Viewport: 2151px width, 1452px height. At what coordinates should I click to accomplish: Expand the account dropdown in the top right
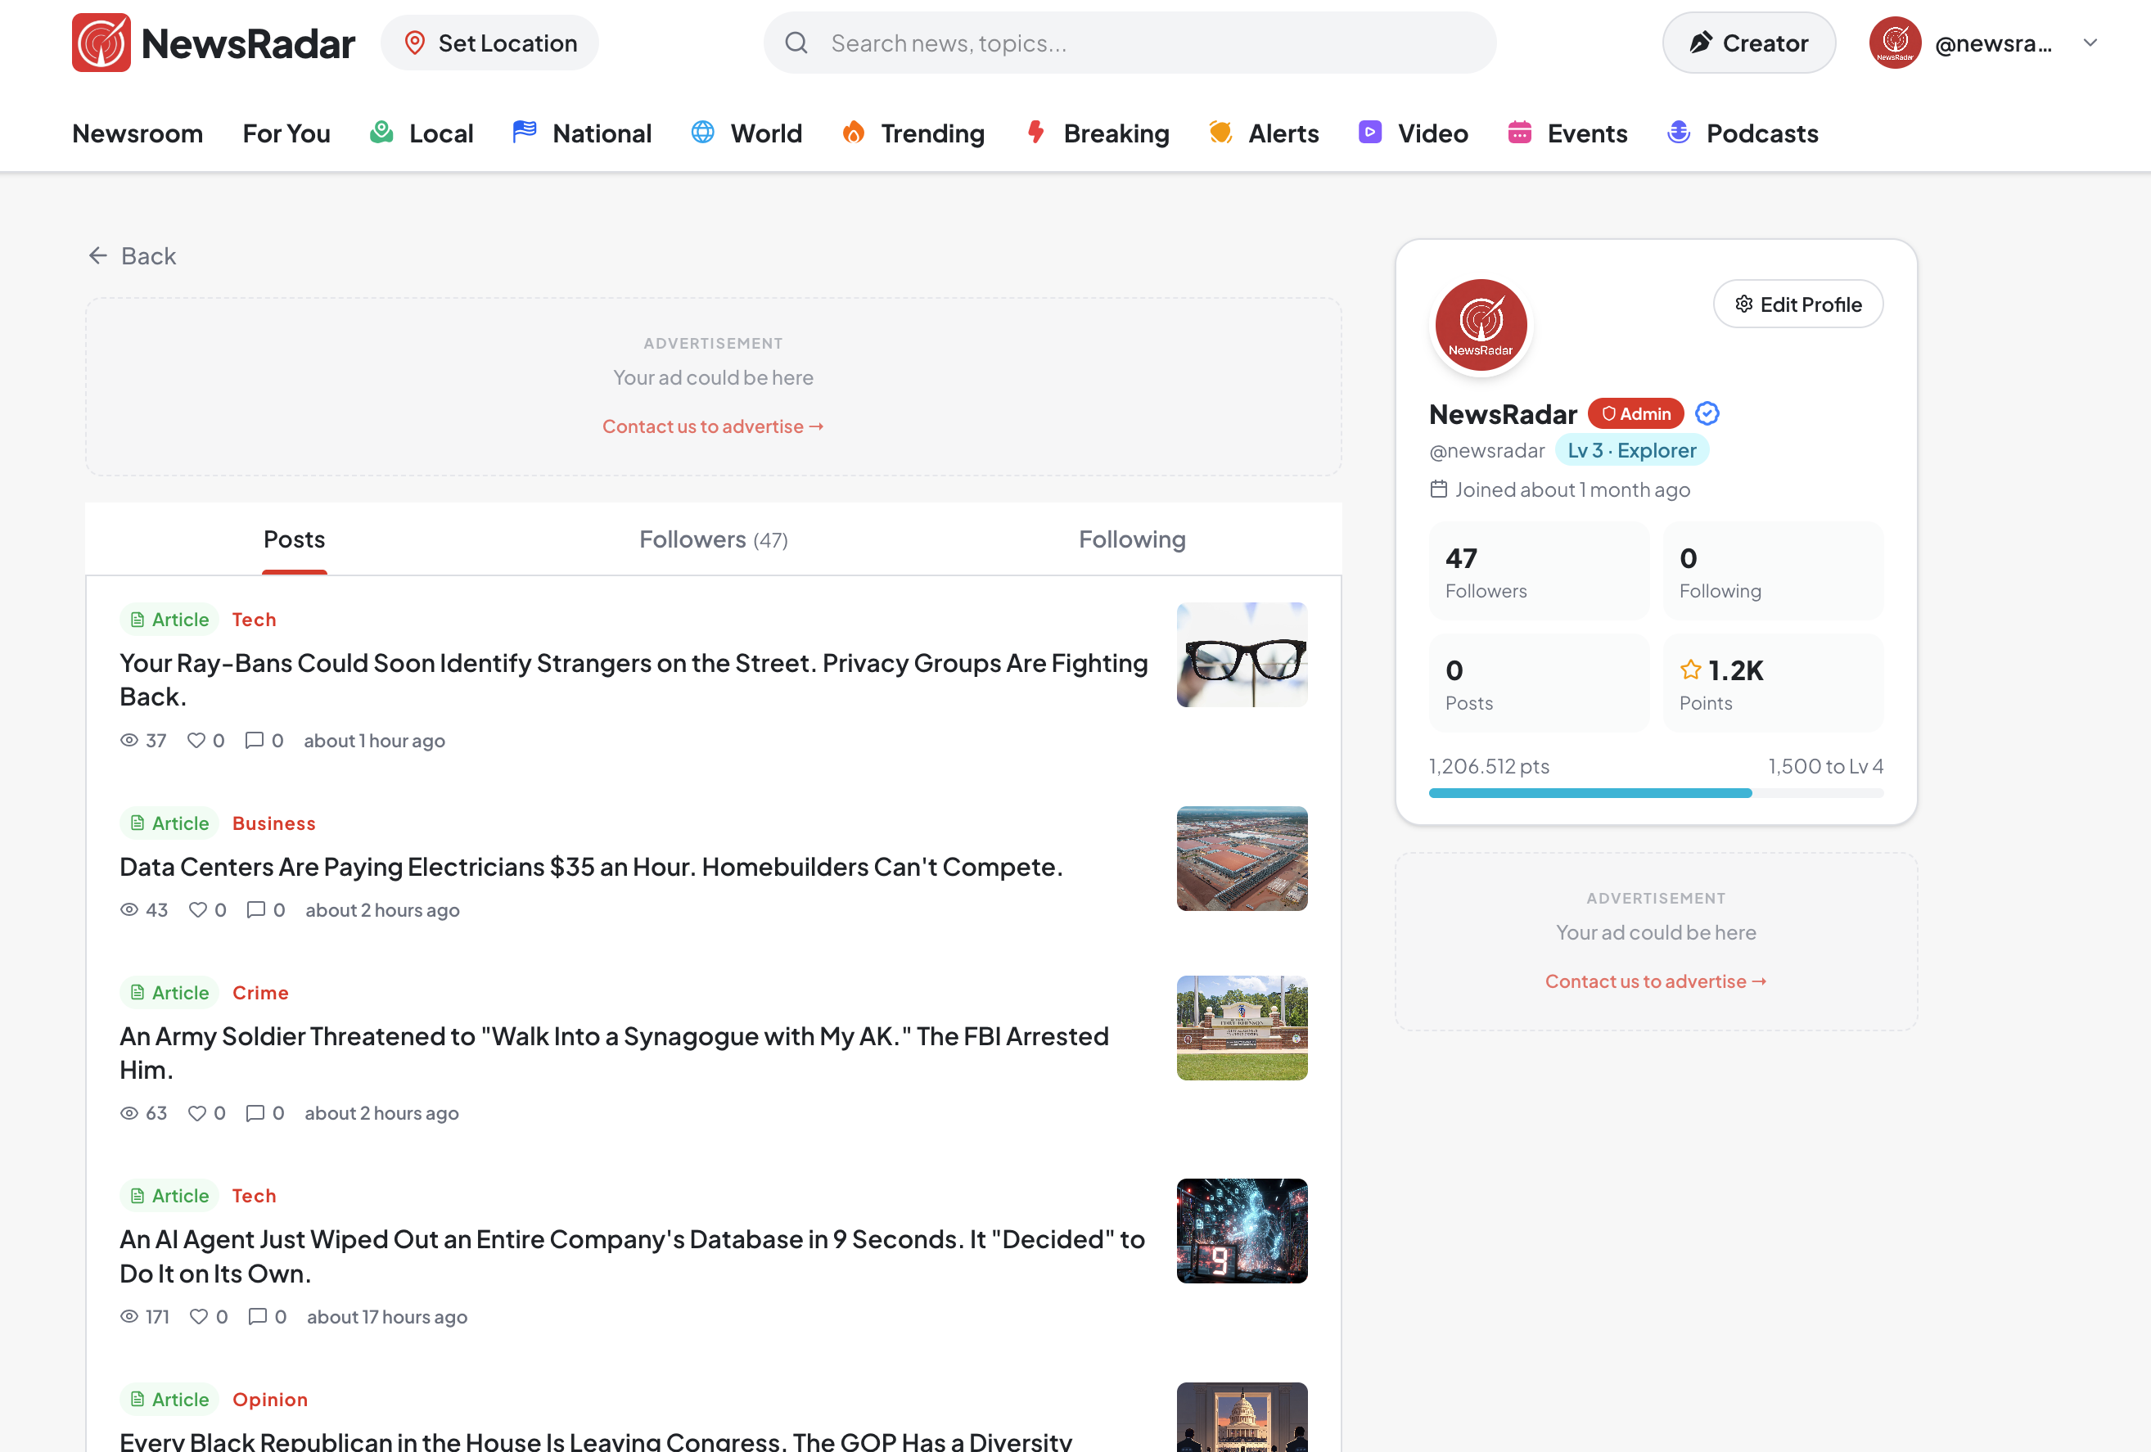[2090, 43]
